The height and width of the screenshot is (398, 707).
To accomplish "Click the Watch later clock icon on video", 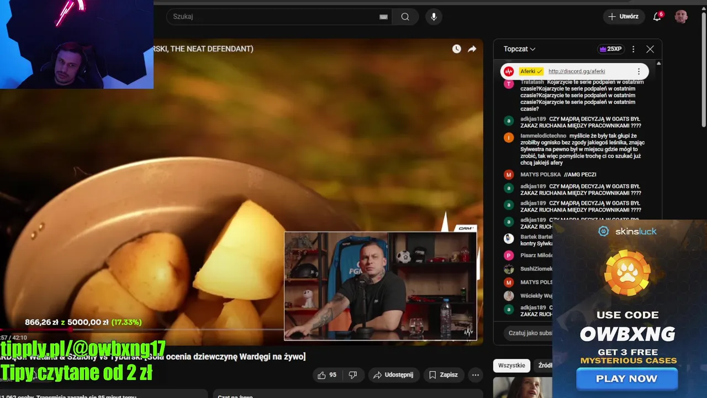I will [x=456, y=49].
